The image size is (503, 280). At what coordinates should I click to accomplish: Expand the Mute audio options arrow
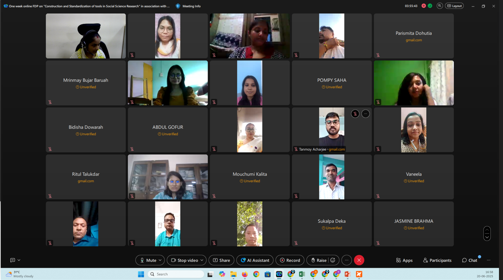click(160, 260)
